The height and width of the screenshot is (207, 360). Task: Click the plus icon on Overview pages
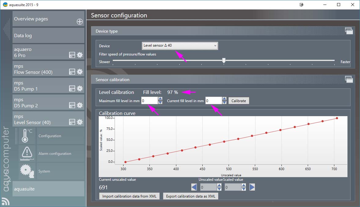tap(79, 22)
